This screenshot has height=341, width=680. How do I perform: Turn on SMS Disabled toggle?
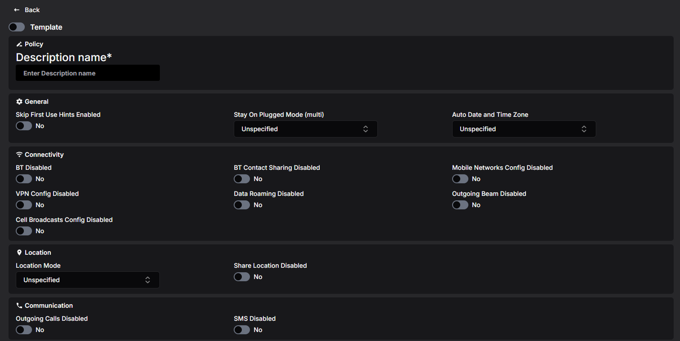tap(242, 330)
